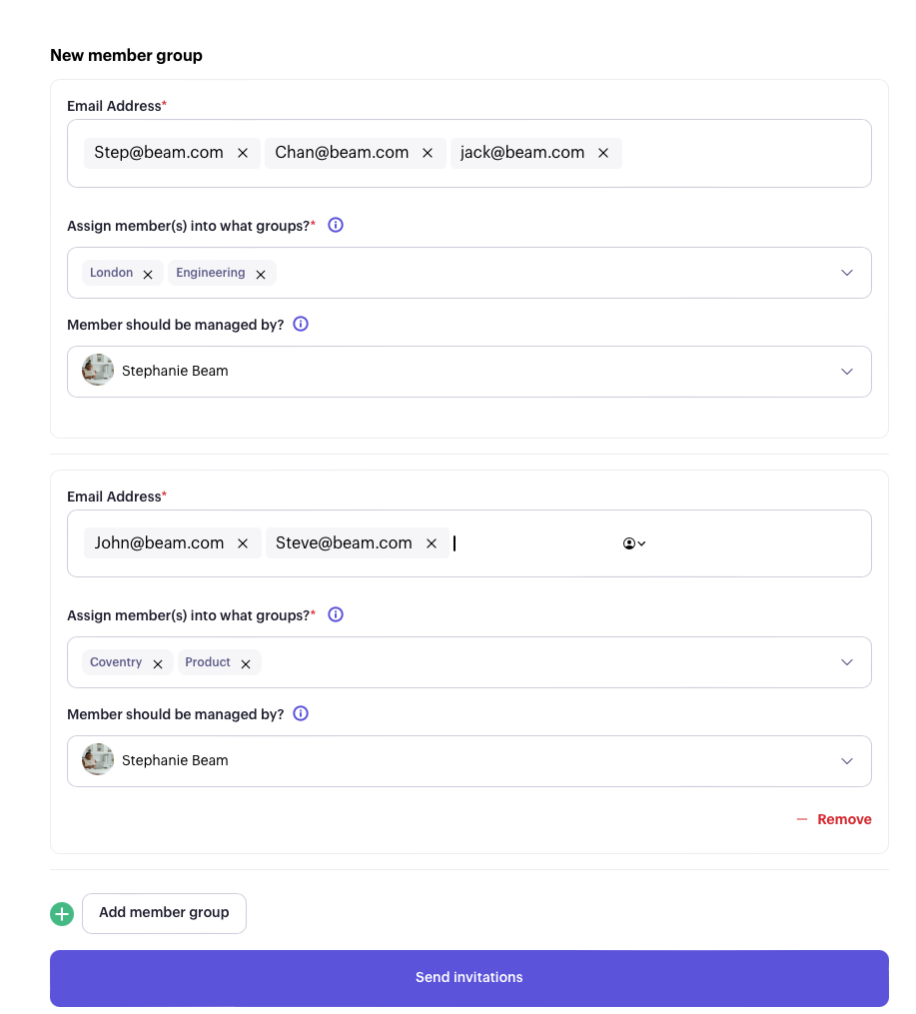Remove jack@beam.com email chip
This screenshot has width=916, height=1014.
(603, 153)
